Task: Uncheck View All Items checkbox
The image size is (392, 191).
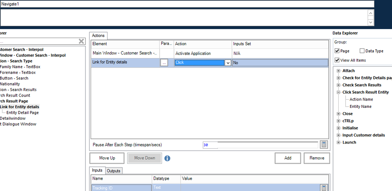Action: (337, 60)
